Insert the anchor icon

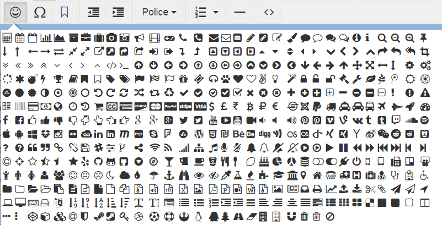169,175
